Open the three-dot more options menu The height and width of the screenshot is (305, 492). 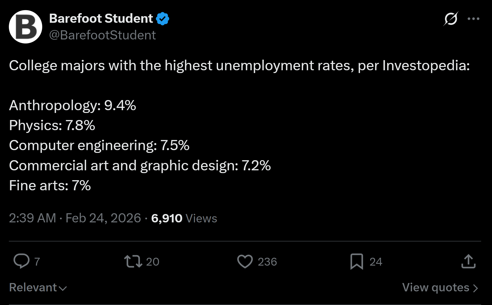coord(473,19)
